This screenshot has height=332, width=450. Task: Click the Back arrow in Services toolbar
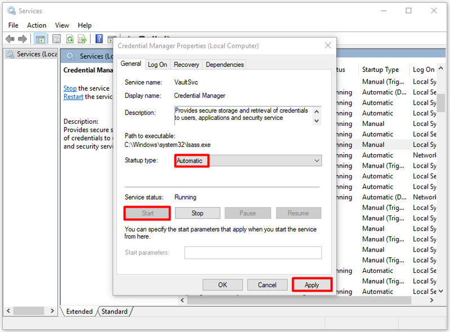point(10,39)
